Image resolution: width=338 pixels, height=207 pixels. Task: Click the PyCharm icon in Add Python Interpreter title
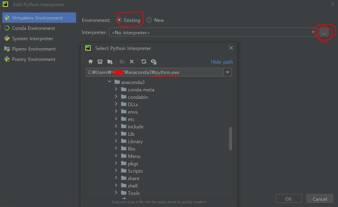coord(5,4)
